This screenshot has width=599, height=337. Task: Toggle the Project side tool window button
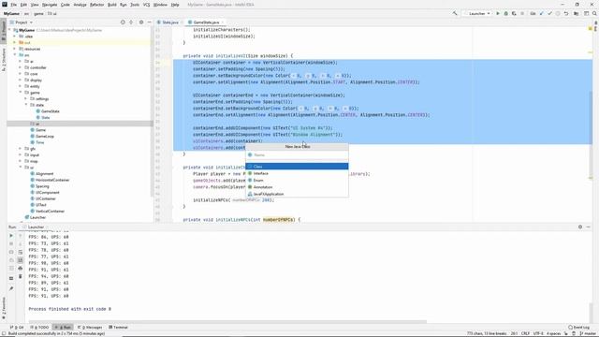coord(4,31)
